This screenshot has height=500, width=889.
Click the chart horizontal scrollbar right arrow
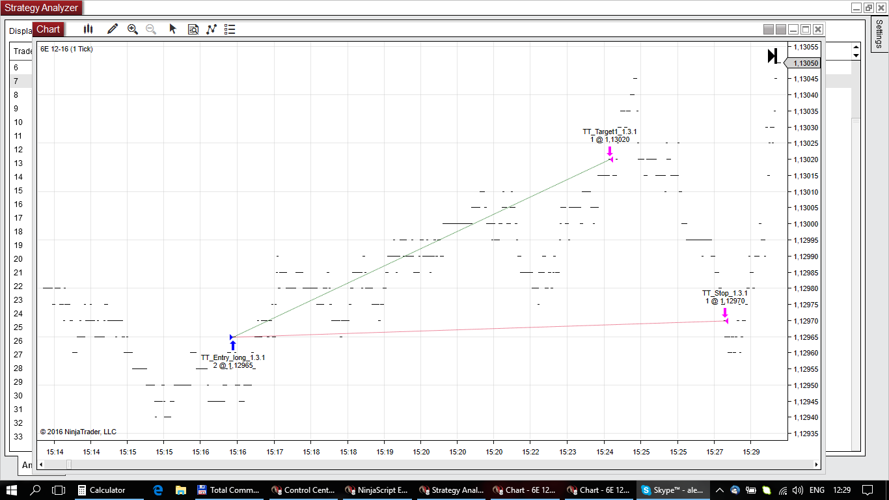tap(817, 464)
